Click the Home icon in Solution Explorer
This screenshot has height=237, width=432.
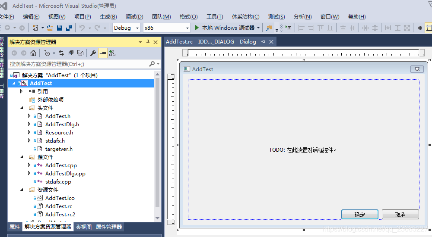33,53
